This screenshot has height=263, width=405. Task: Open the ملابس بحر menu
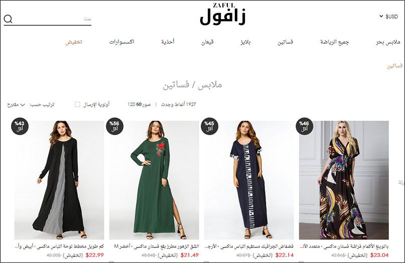click(x=388, y=42)
